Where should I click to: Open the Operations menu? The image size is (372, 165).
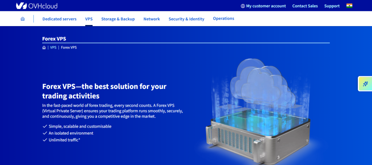(223, 18)
